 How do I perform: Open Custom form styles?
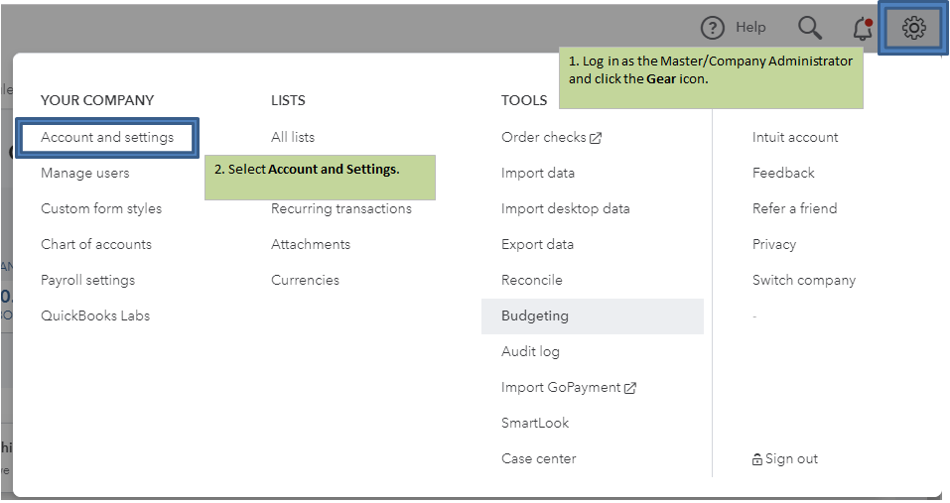(101, 208)
